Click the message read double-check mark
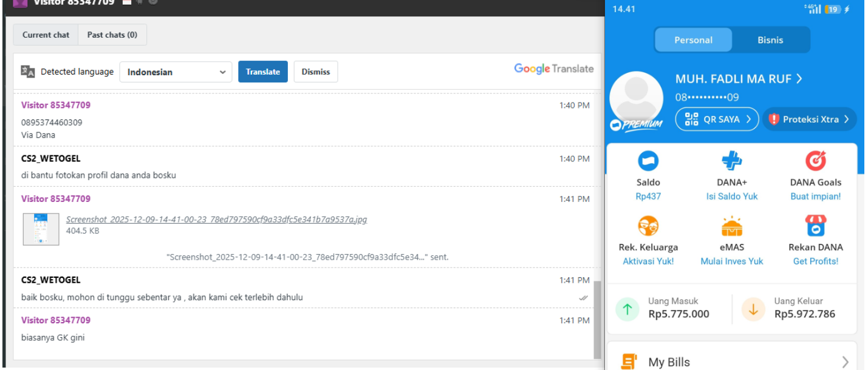This screenshot has width=868, height=370. point(583,298)
